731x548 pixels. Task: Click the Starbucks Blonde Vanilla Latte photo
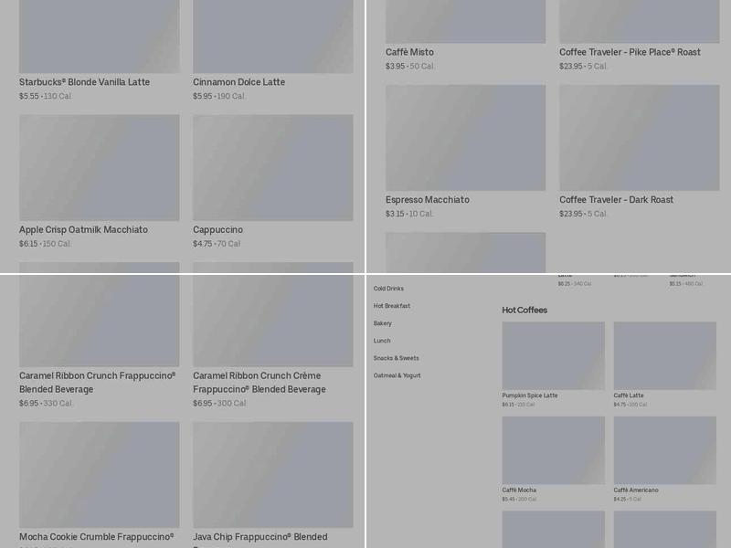click(100, 37)
